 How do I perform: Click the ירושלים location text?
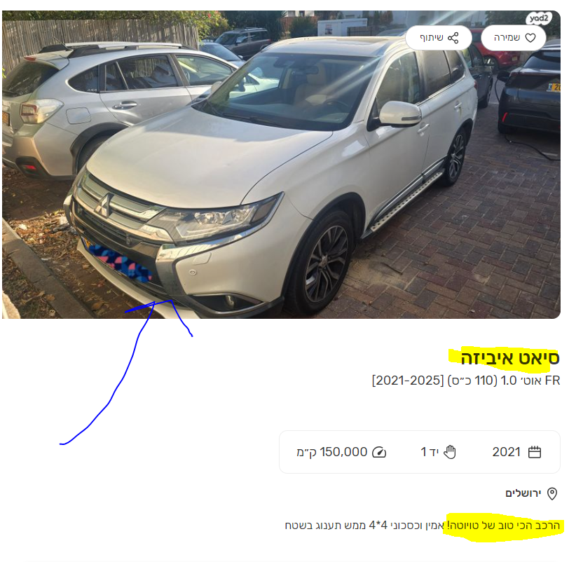click(x=523, y=493)
